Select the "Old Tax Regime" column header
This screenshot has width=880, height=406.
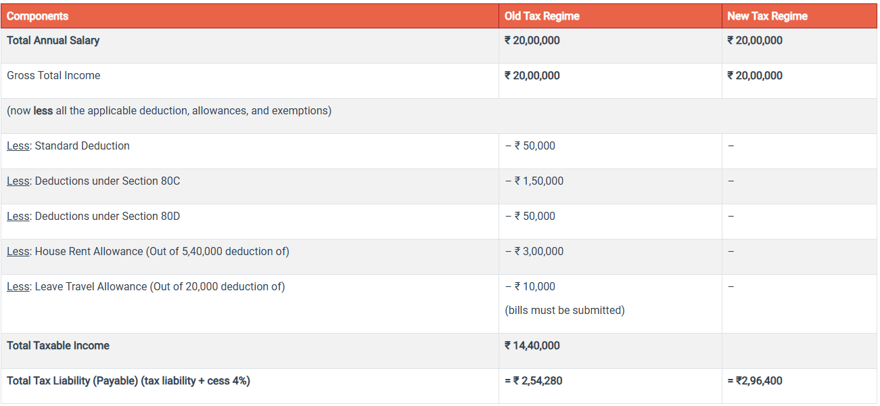point(542,16)
